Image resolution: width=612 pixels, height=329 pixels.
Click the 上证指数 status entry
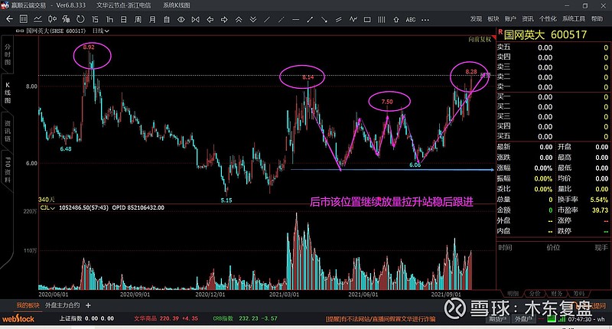click(86, 318)
